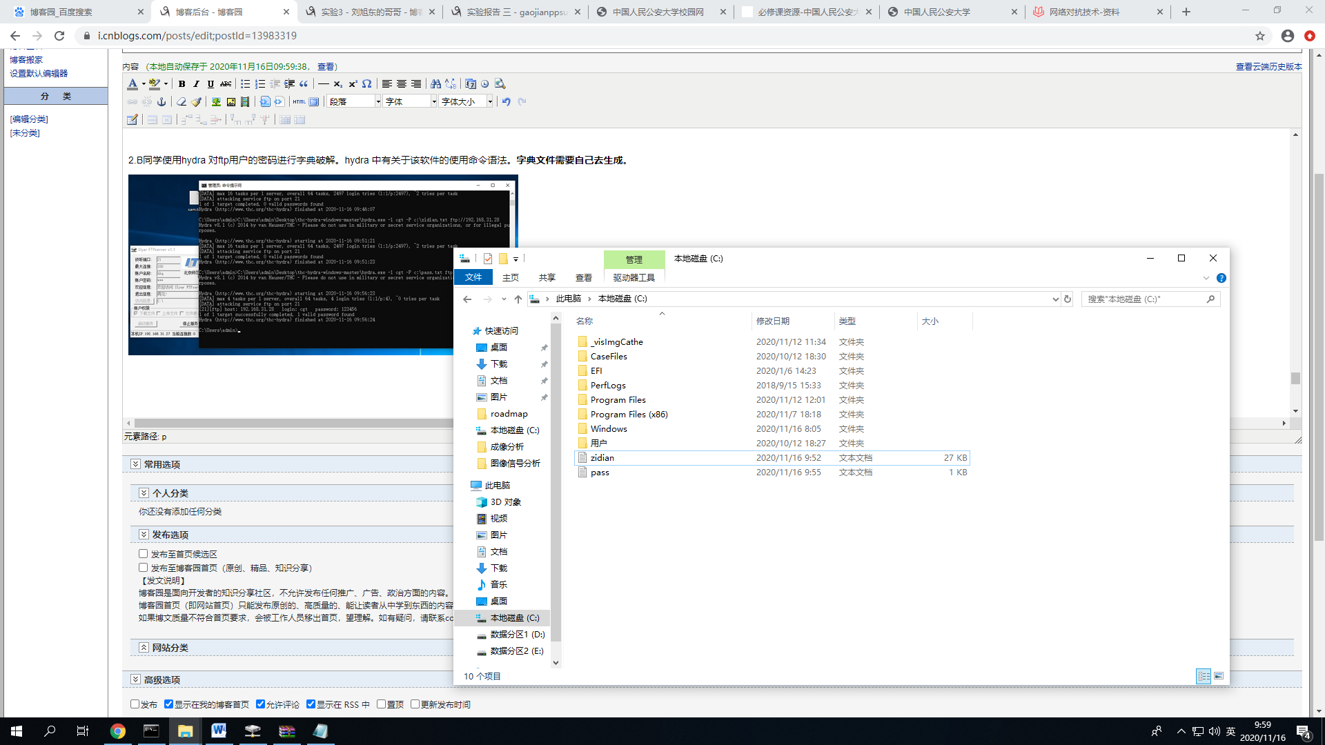Click 查看云端历史版本 link

point(1268,67)
